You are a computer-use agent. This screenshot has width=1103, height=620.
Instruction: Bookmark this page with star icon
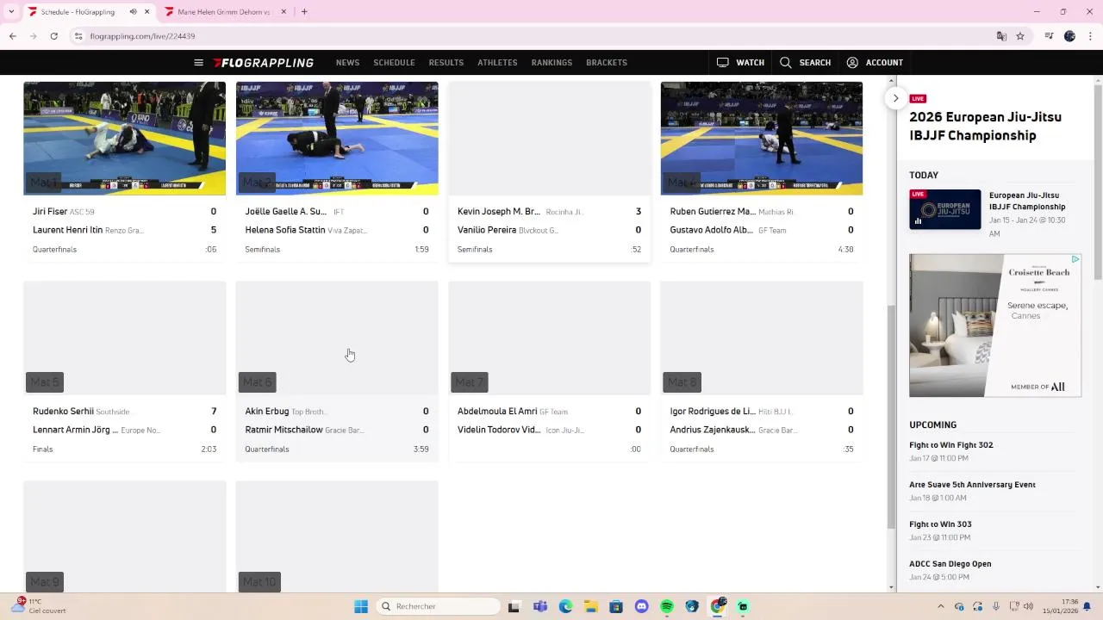[1020, 36]
